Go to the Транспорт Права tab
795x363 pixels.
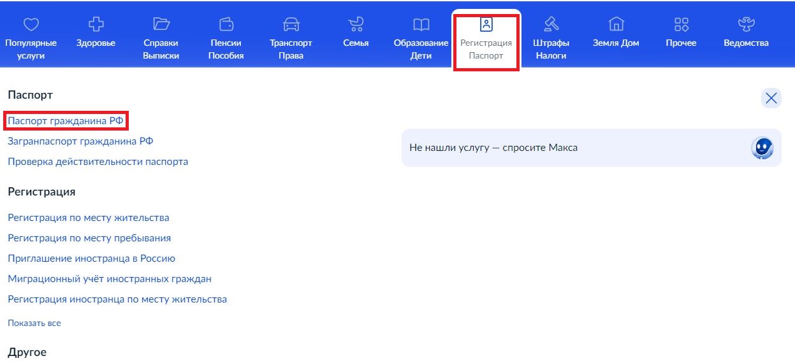[x=291, y=38]
